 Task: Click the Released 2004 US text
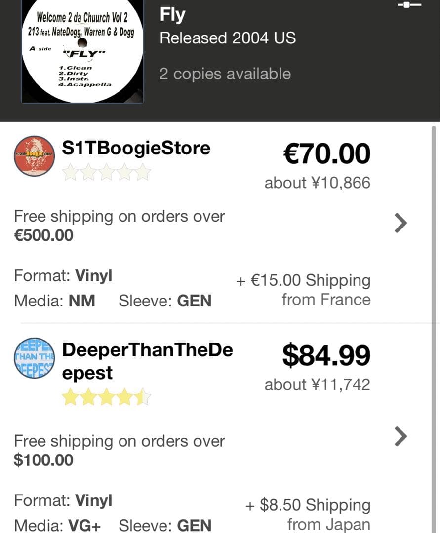[228, 38]
